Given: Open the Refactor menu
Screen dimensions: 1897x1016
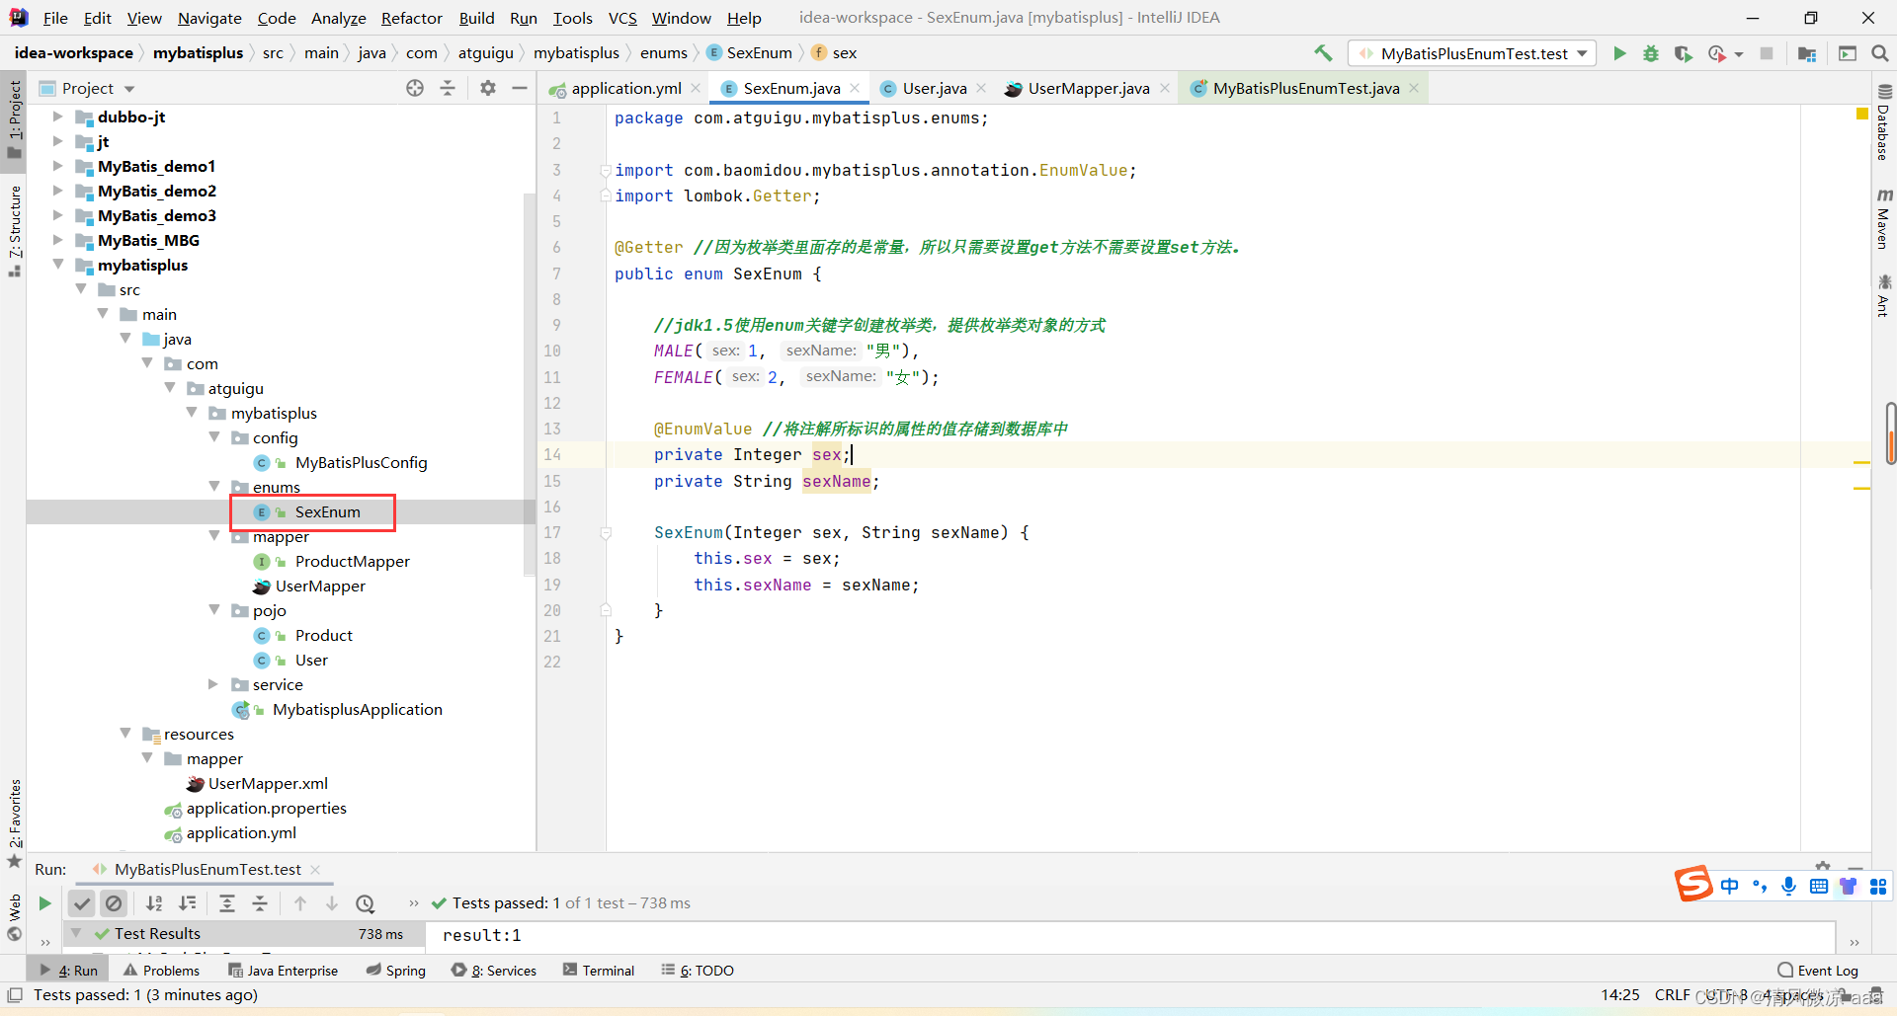Looking at the screenshot, I should click(x=411, y=18).
